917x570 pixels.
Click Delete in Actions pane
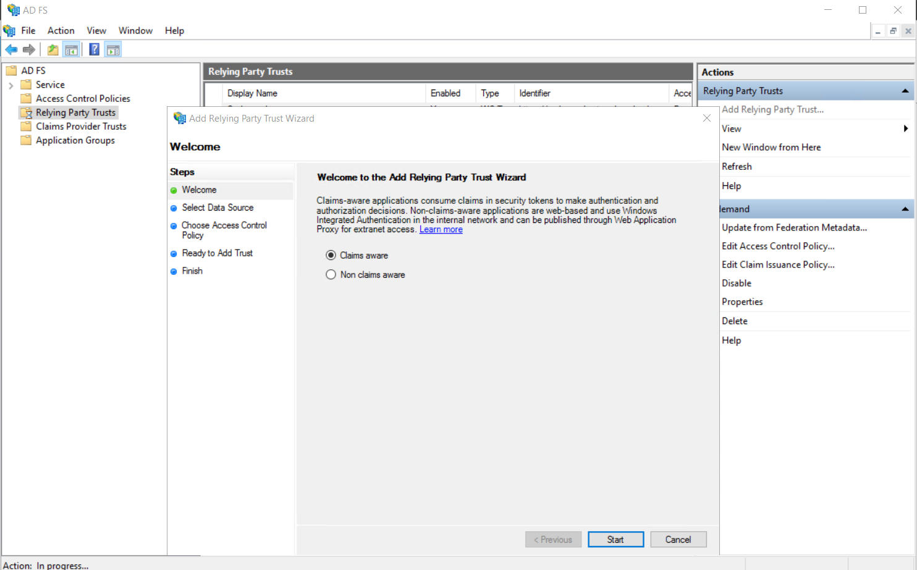click(x=735, y=321)
